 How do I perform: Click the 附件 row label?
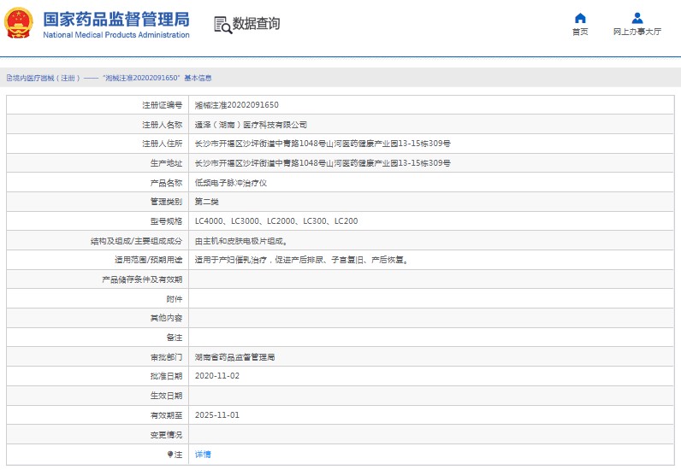pos(175,299)
